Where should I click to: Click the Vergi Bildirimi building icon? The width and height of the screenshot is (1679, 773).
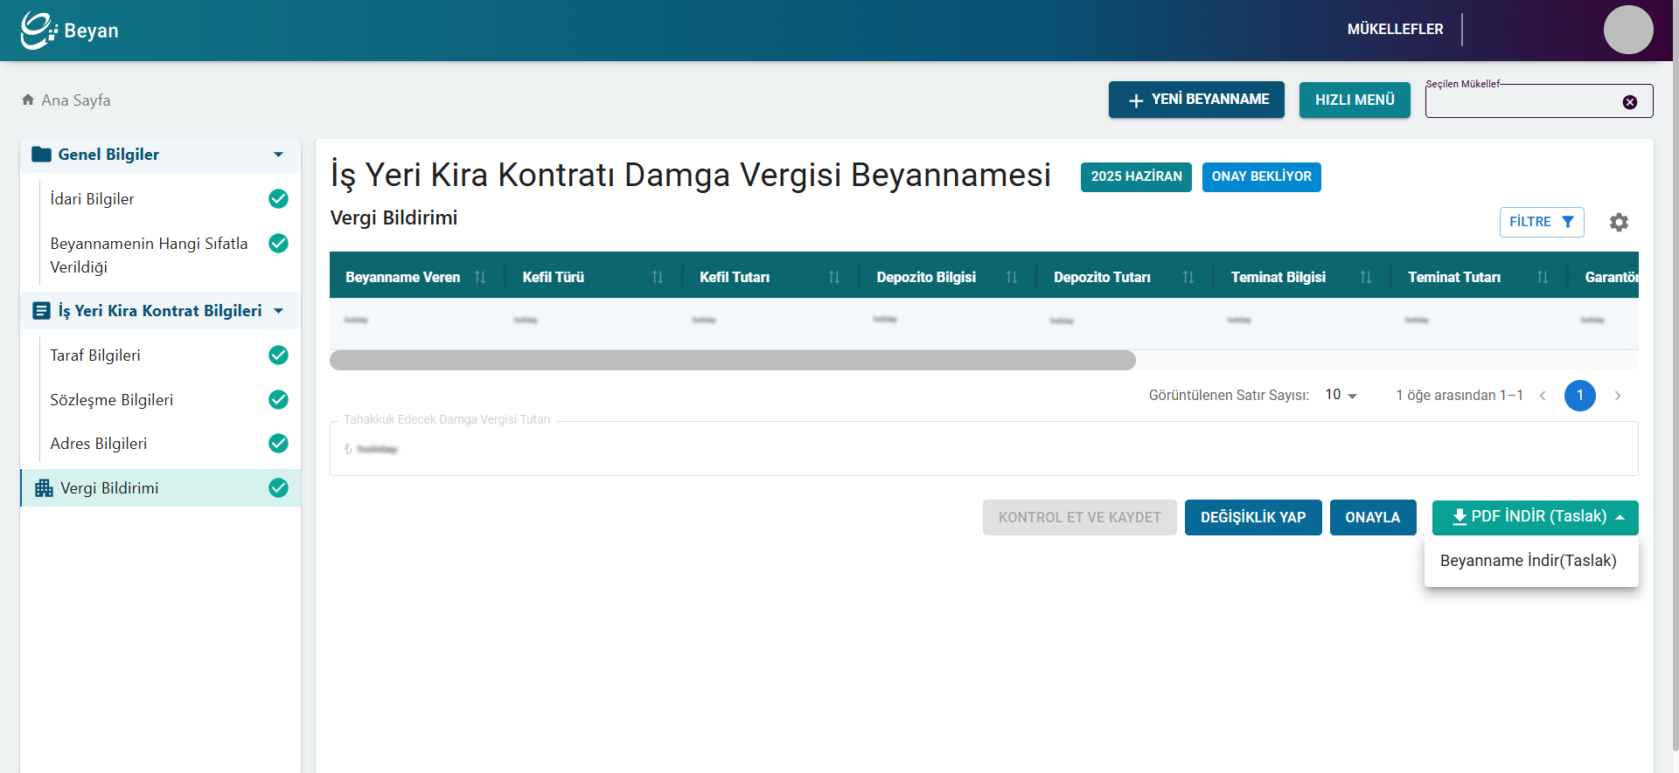coord(44,488)
